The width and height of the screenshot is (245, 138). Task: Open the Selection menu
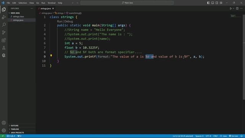click(x=23, y=3)
